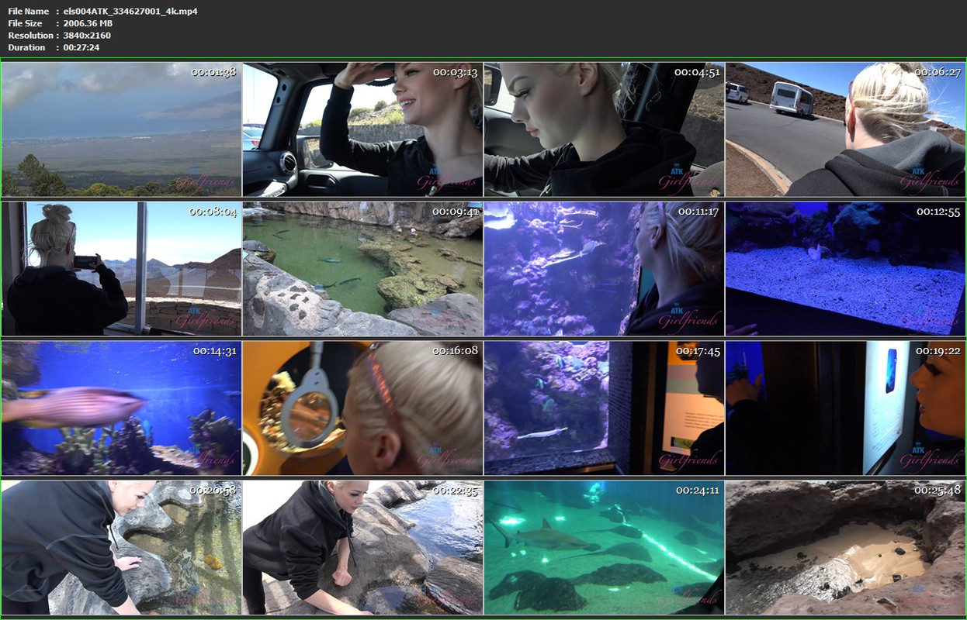The image size is (967, 620).
Task: Select the thumbnail stamped 00:03:13
Action: tap(362, 129)
